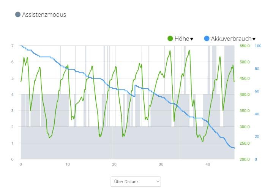
Task: Click the left axis value 4
Action: (12, 94)
